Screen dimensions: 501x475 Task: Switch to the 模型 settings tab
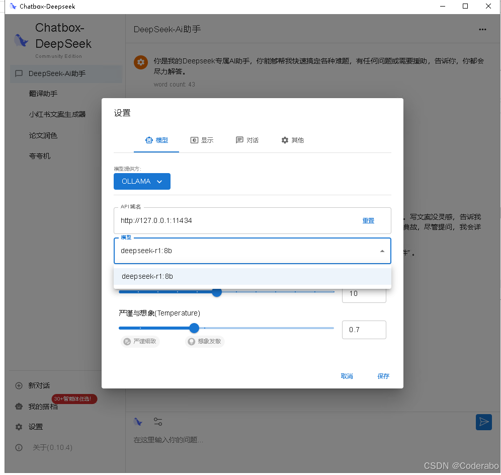click(x=156, y=140)
